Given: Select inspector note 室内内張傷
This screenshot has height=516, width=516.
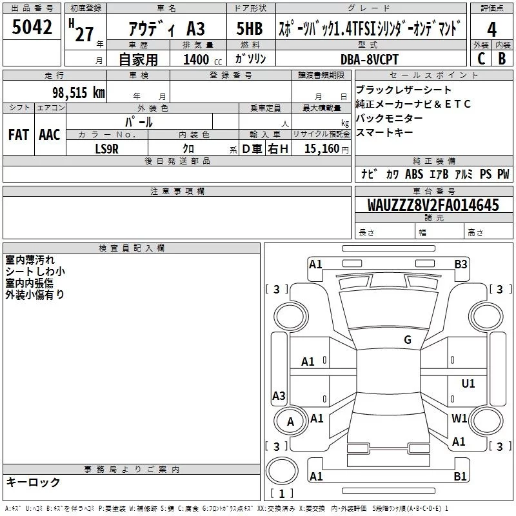Looking at the screenshot, I should pos(29,283).
